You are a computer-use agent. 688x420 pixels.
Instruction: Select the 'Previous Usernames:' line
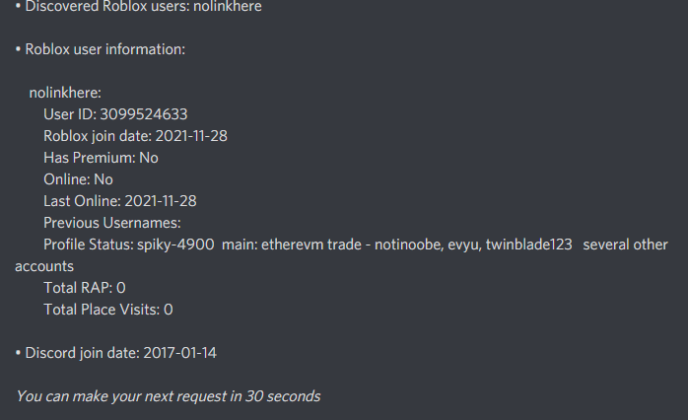click(x=112, y=223)
